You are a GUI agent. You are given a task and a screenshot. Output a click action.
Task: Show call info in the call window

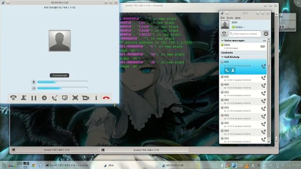(x=96, y=98)
